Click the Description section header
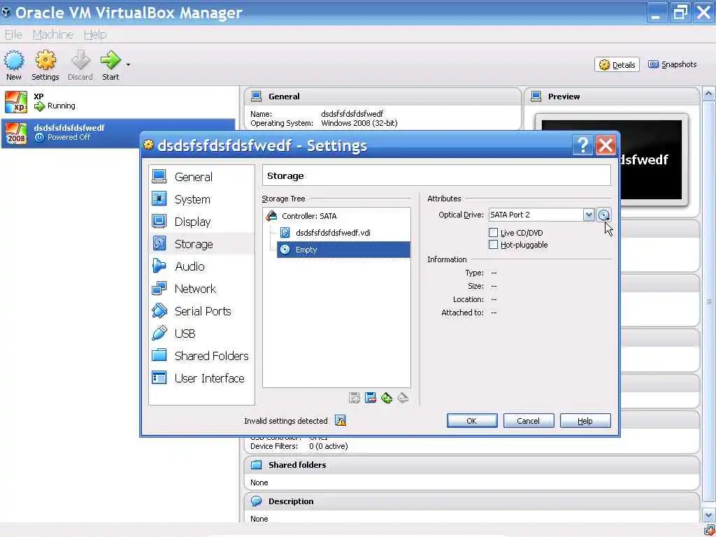Screen dimensions: 716x537 [x=472, y=501]
